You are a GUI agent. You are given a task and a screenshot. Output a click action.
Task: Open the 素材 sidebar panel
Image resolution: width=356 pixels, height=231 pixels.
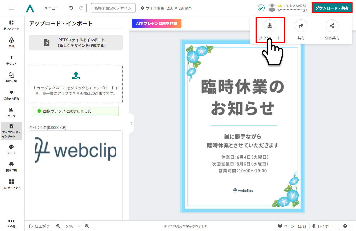(x=11, y=43)
